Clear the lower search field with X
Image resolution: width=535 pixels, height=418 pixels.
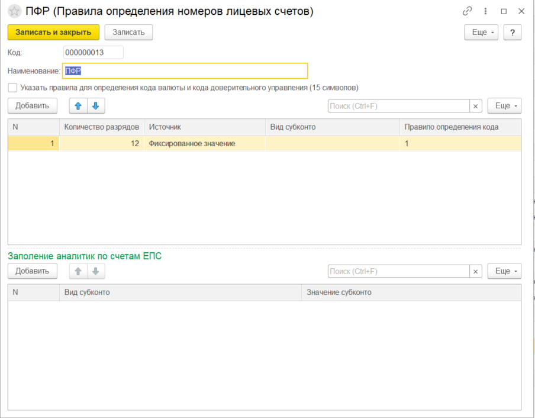tap(476, 271)
